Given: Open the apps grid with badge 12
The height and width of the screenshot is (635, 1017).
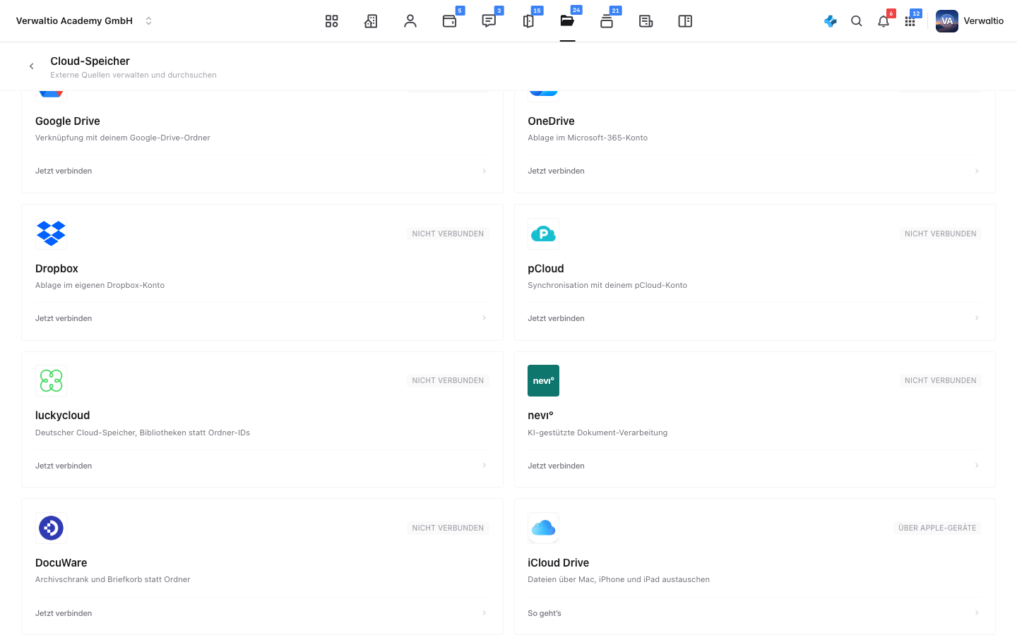Looking at the screenshot, I should pos(910,21).
